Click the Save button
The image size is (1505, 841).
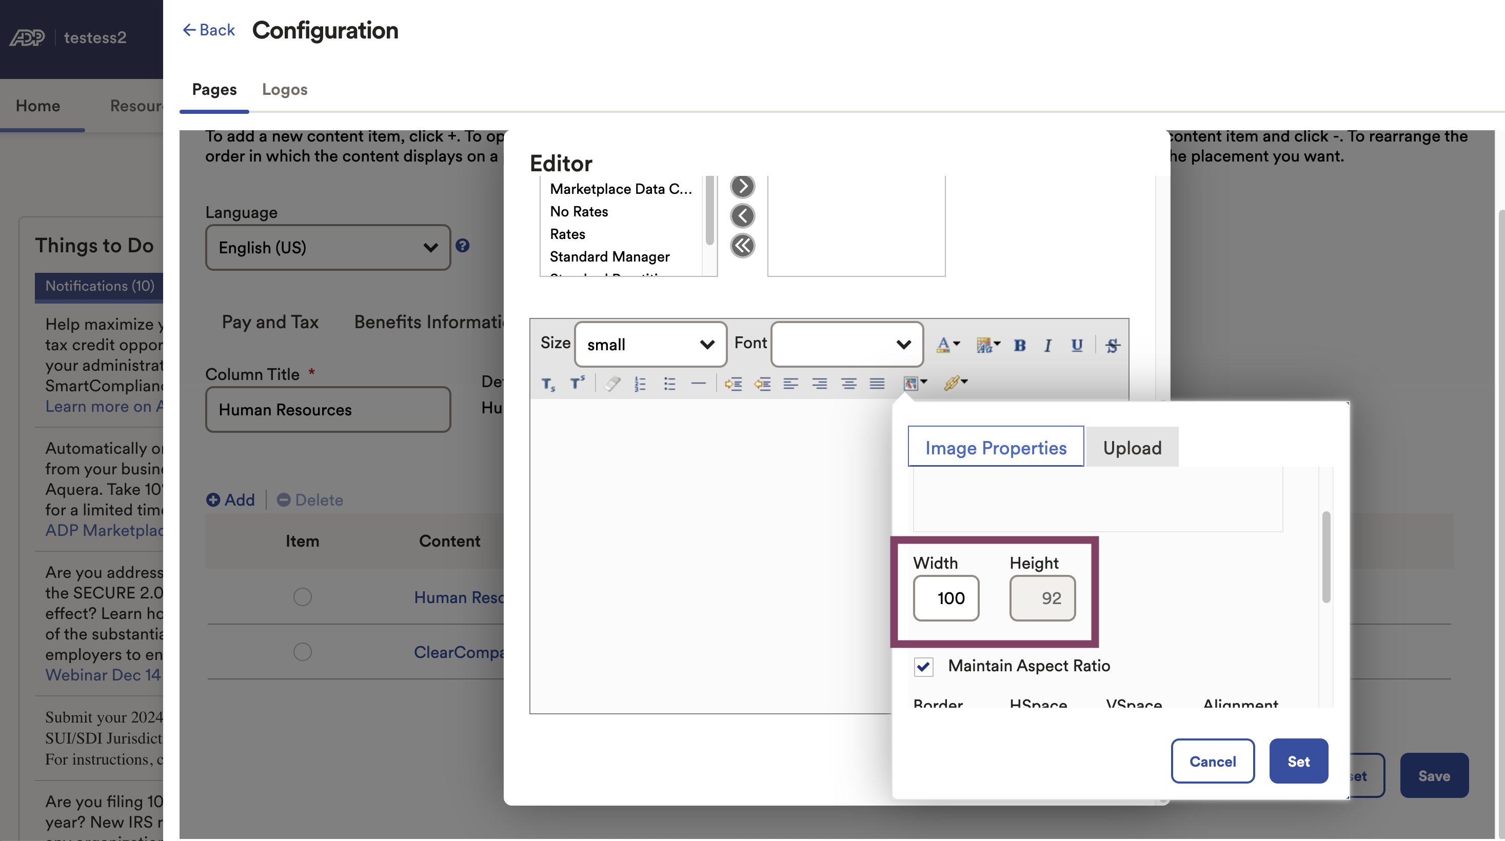[x=1434, y=775]
